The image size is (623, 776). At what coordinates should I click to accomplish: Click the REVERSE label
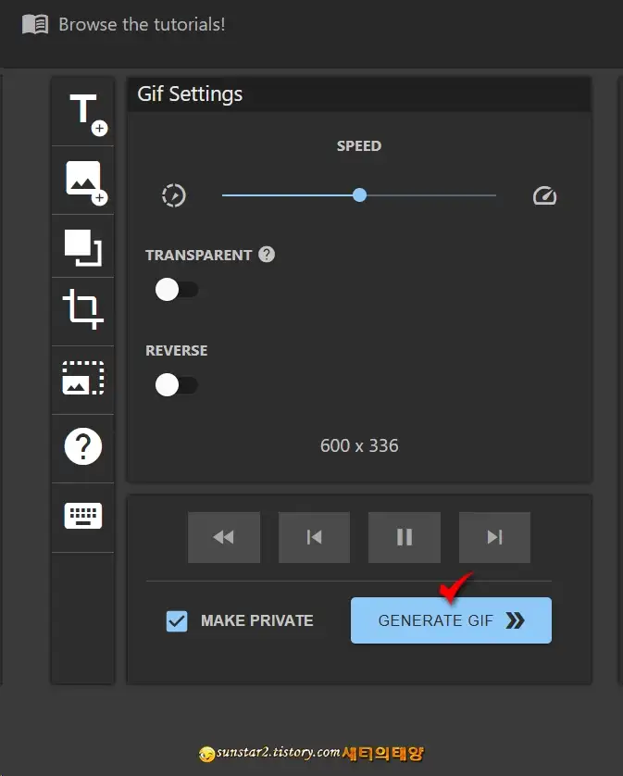tap(176, 350)
